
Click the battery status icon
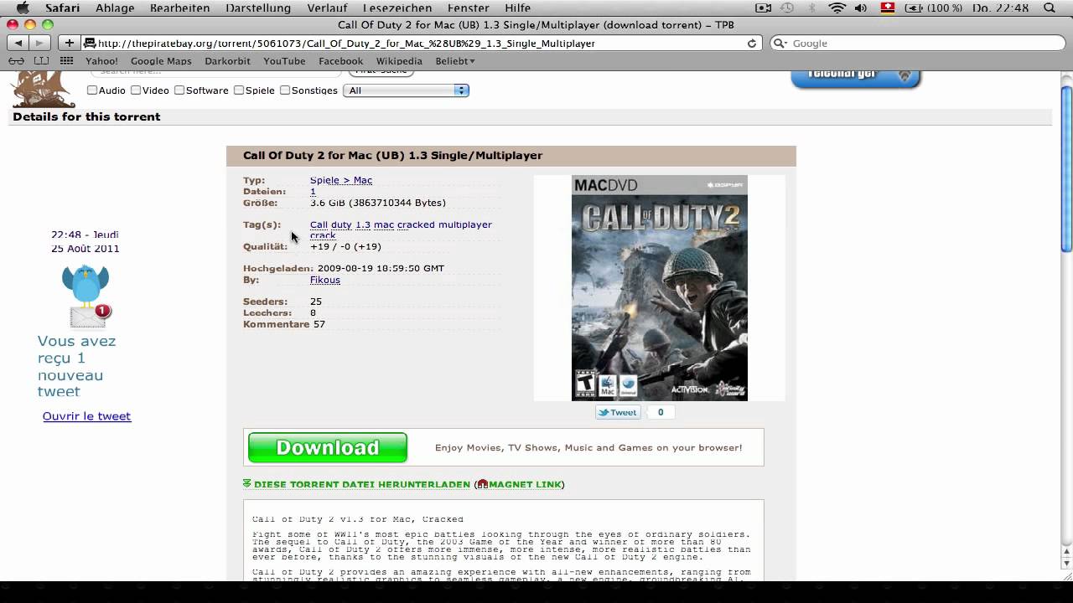point(912,8)
